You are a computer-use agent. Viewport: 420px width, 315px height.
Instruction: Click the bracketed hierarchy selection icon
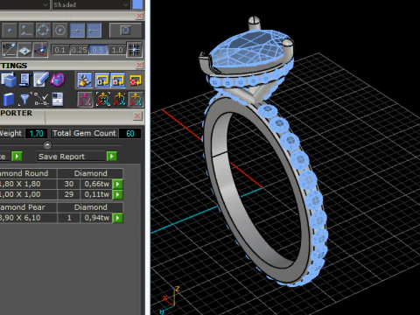tap(103, 100)
